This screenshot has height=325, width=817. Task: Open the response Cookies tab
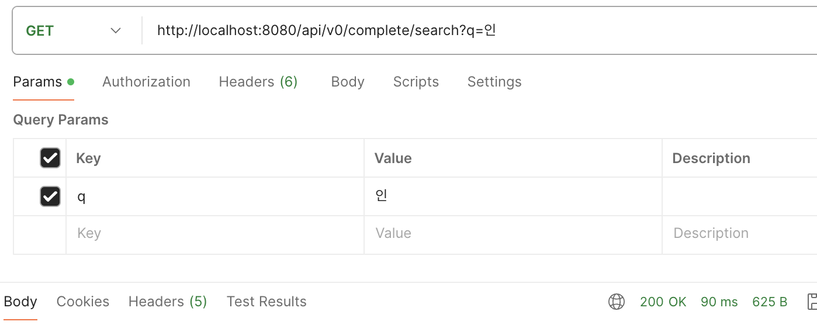[x=82, y=302]
